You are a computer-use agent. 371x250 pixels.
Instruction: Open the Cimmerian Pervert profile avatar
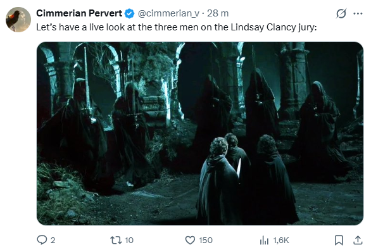click(18, 20)
